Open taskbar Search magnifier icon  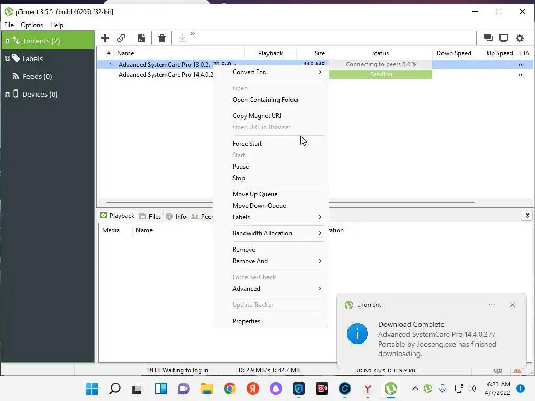114,388
